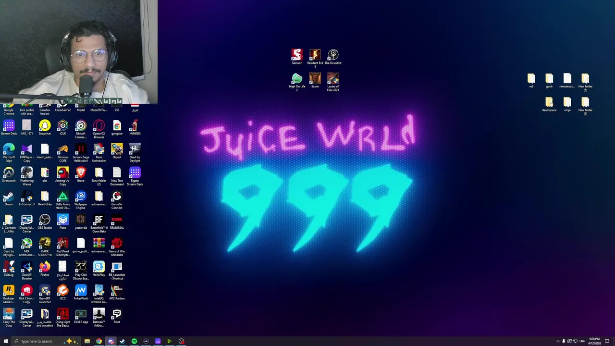Open The Occultist desktop icon
Screen dimensions: 615x346
click(x=333, y=57)
